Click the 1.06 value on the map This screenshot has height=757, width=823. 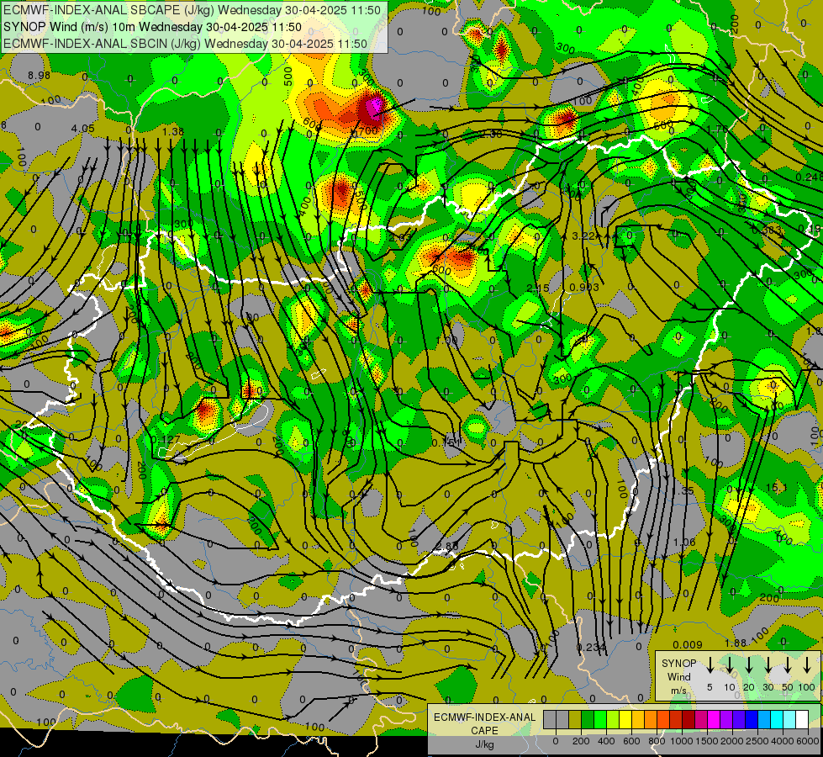tap(684, 543)
